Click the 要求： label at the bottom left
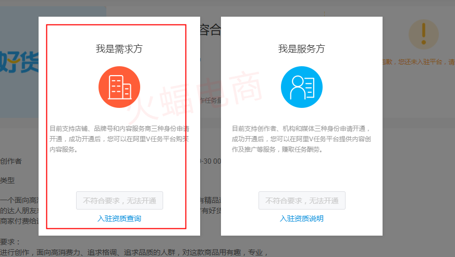Image resolution: width=455 pixels, height=257 pixels. pos(10,242)
